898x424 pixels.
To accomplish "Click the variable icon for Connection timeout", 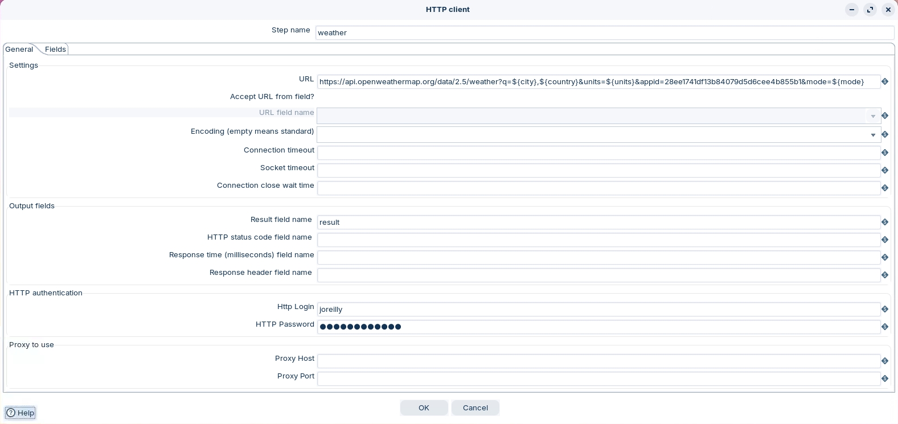I will [885, 153].
